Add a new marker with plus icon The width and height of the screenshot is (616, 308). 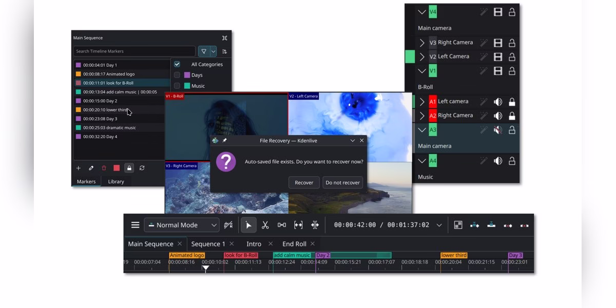click(79, 168)
